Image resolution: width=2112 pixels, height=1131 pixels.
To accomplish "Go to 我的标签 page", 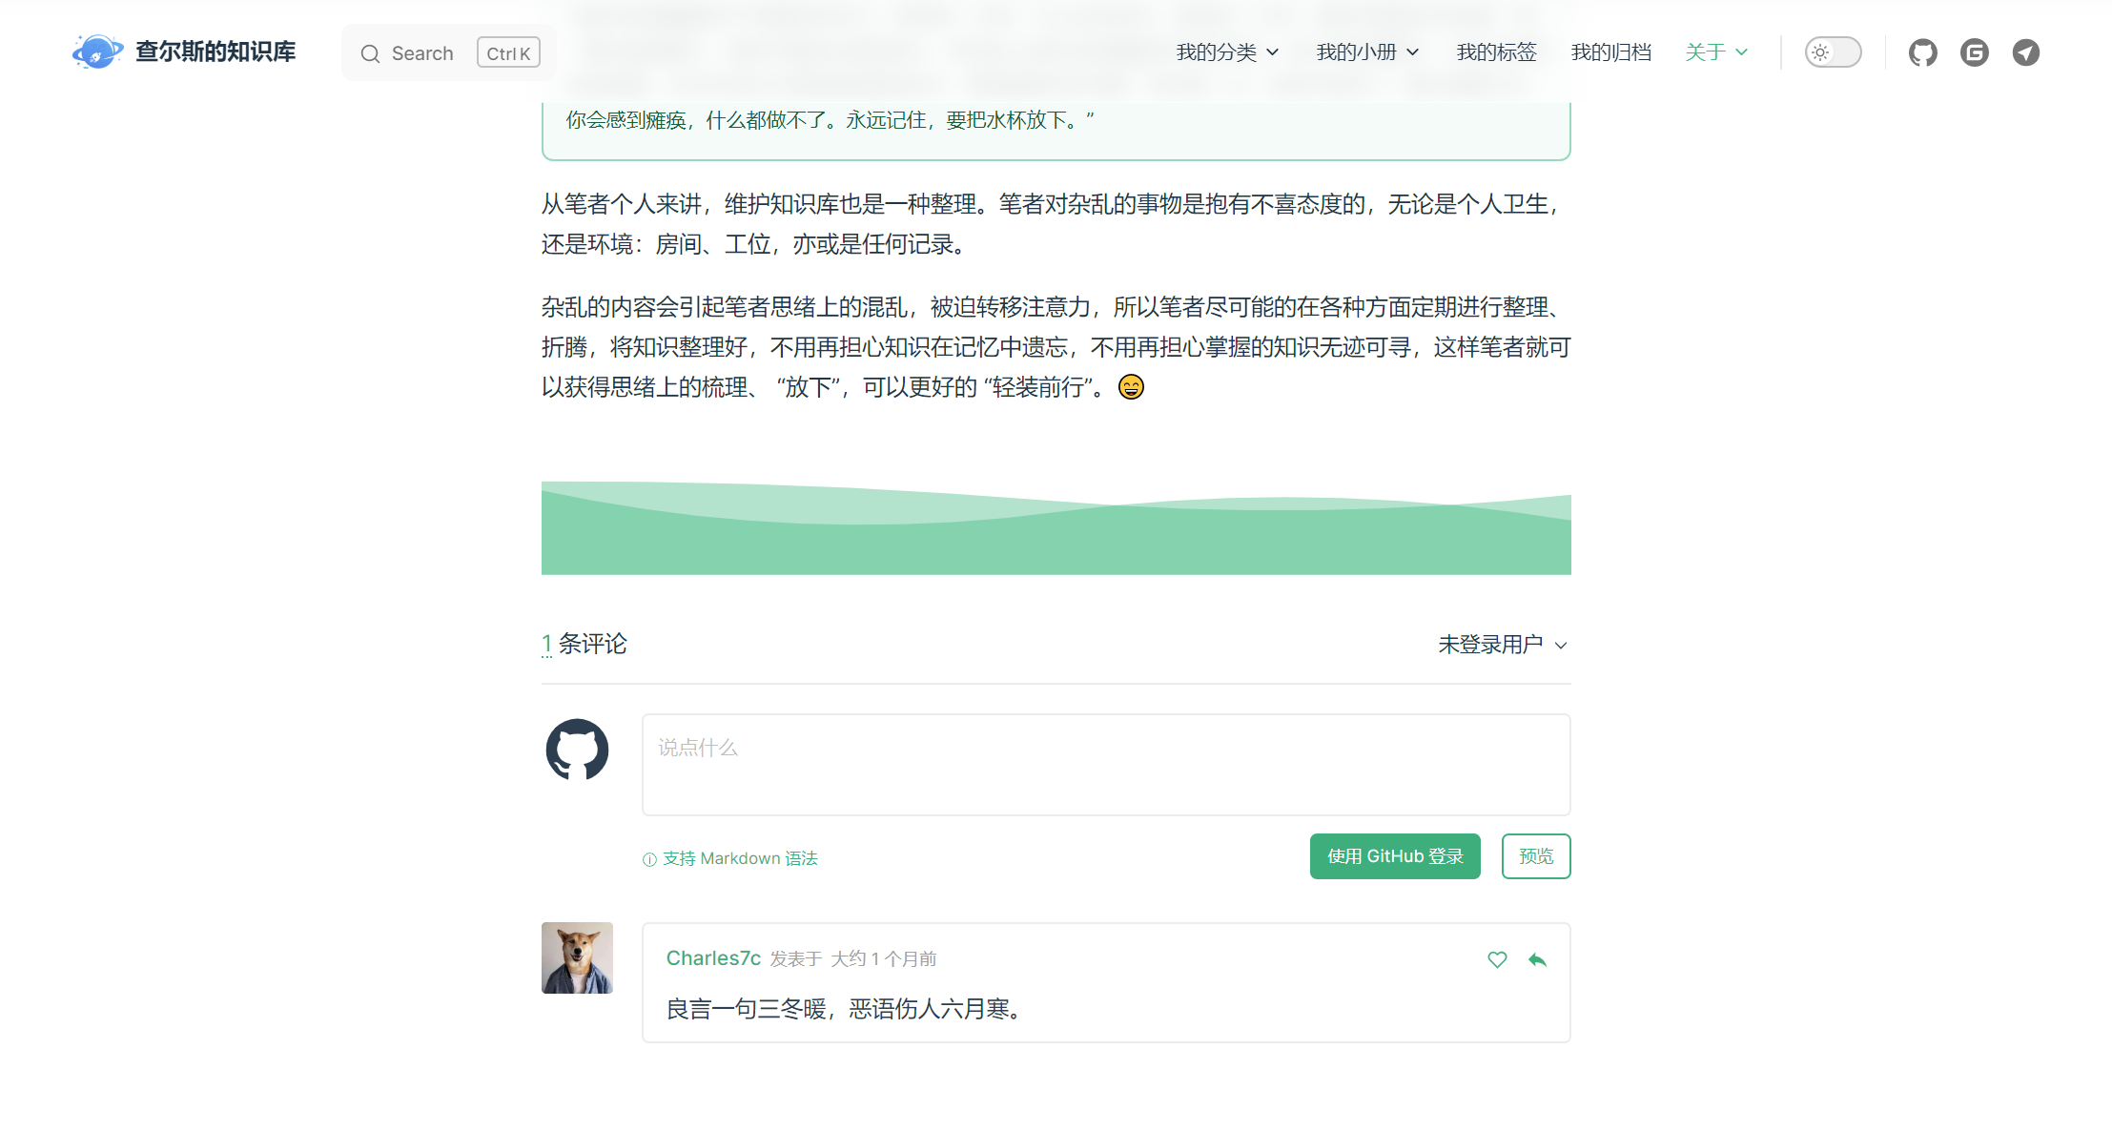I will point(1496,52).
